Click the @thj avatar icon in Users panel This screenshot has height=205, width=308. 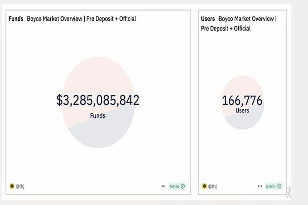[x=204, y=186]
